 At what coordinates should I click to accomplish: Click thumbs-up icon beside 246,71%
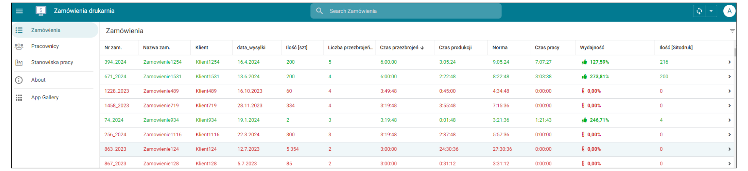(x=584, y=120)
